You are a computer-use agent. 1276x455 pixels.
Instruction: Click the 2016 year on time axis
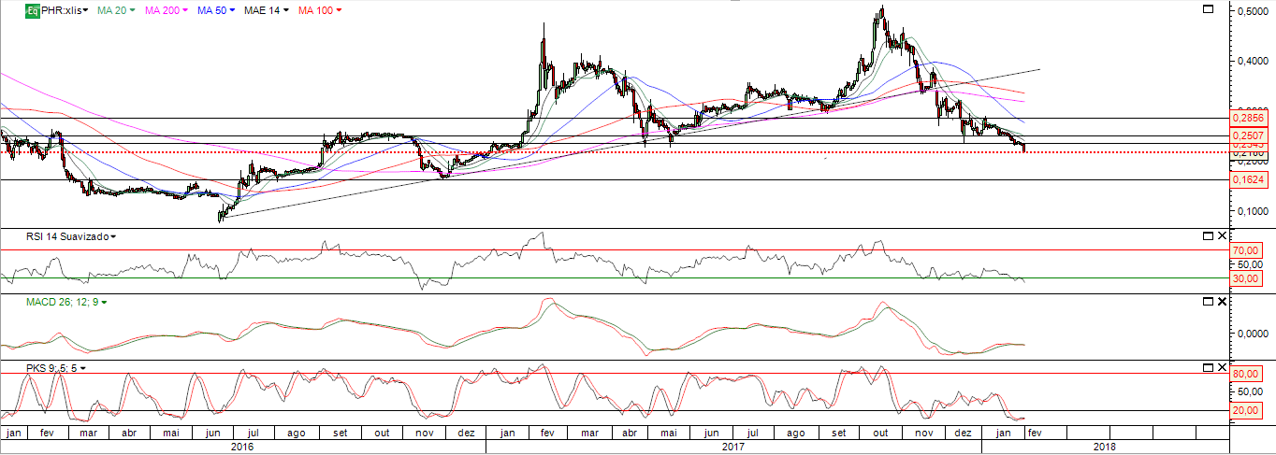pos(241,447)
